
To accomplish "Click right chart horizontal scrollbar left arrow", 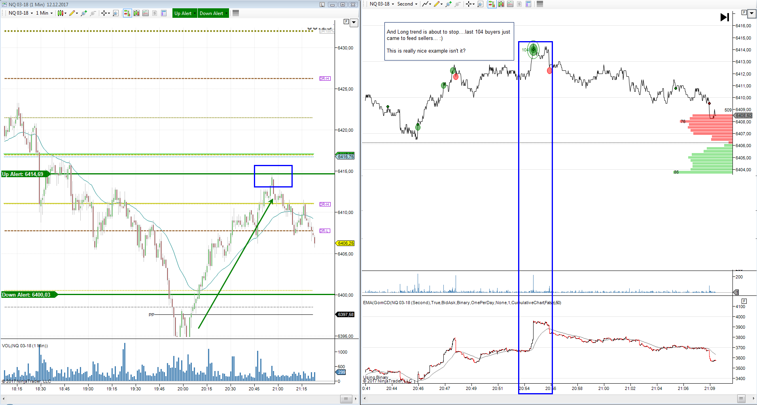I will 365,398.
